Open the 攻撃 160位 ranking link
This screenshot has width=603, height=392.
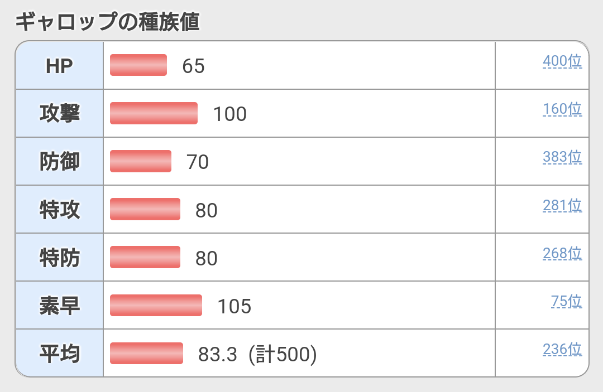click(562, 109)
